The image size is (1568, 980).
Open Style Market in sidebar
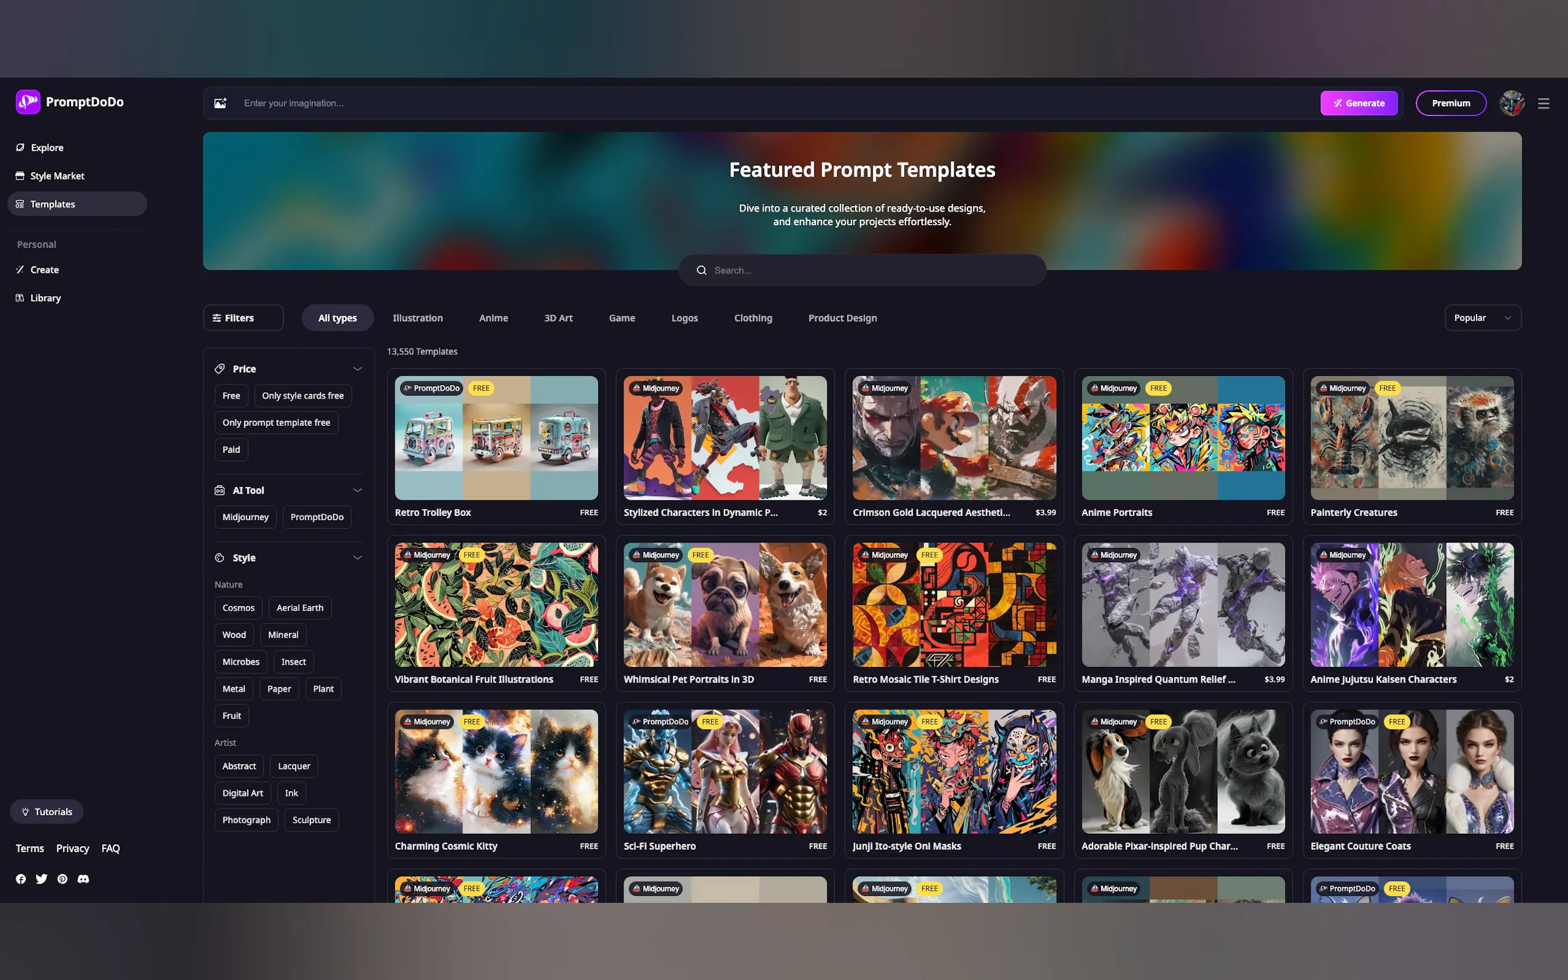click(x=57, y=176)
